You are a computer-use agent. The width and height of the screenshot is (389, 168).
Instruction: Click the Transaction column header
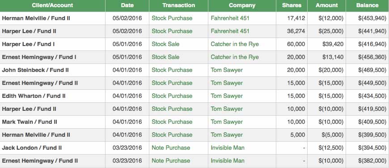(178, 5)
